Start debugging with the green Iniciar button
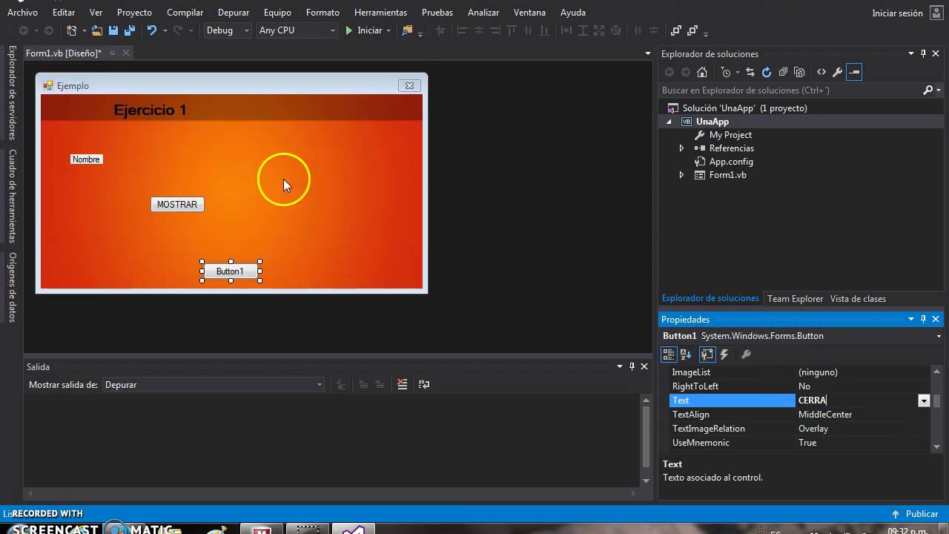949x534 pixels. tap(364, 30)
